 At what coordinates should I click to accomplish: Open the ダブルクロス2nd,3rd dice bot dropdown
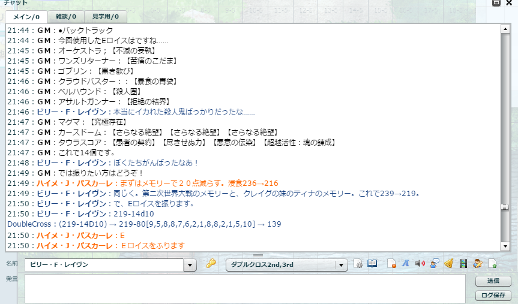click(x=342, y=264)
